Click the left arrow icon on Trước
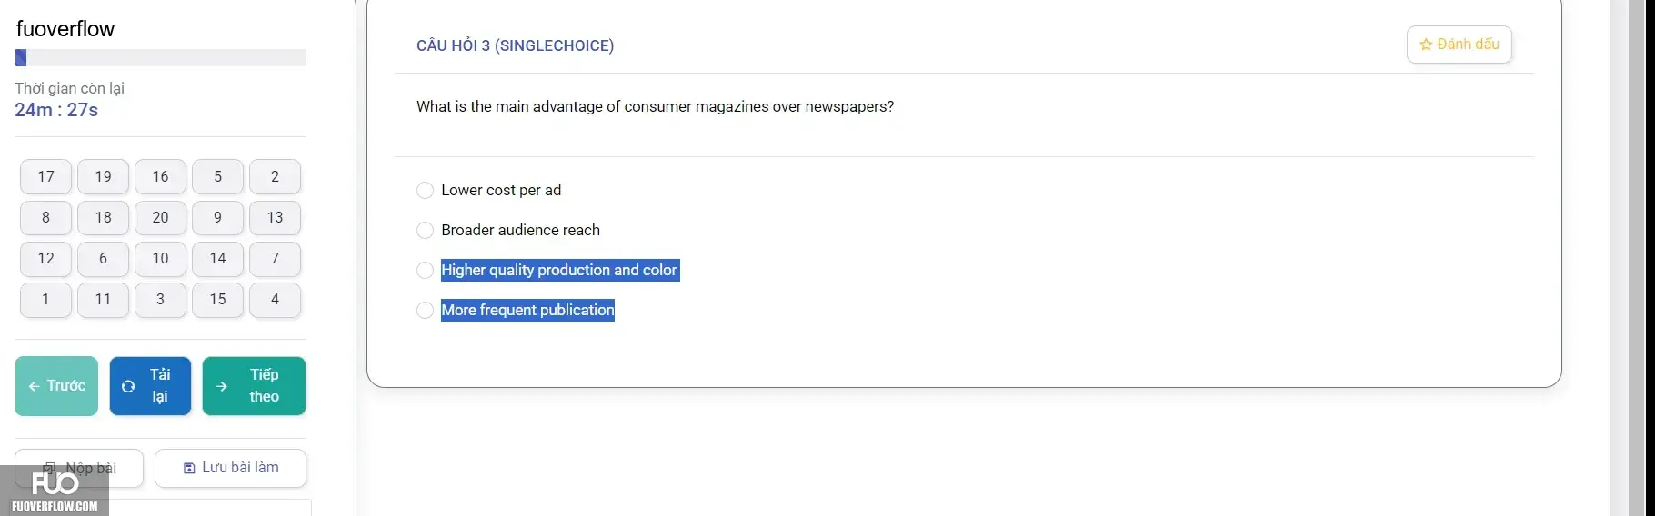The height and width of the screenshot is (516, 1655). [x=34, y=386]
